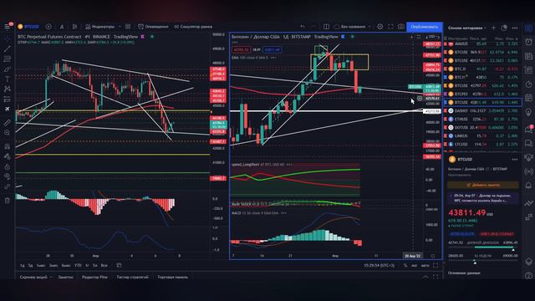
Task: Add a symbol to the watchlist with plus icon
Action: click(x=493, y=28)
